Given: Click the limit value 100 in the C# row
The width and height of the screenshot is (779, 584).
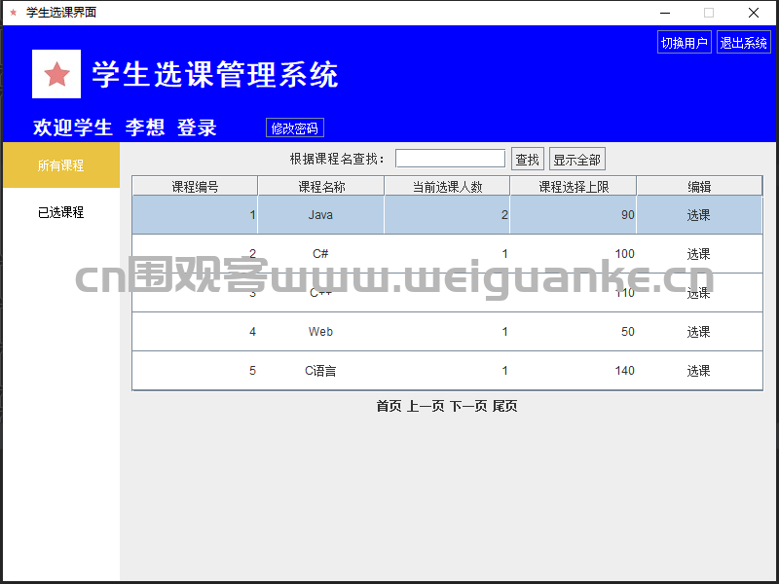Looking at the screenshot, I should tap(624, 254).
